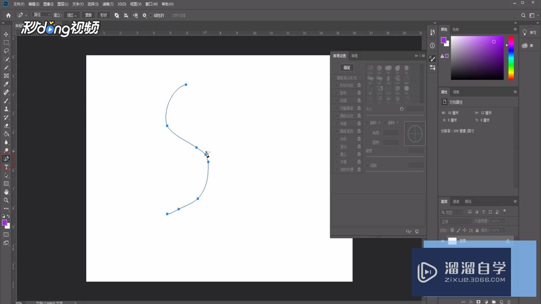This screenshot has width=541, height=304.
Task: Open the Layers panel menu
Action: 515,201
